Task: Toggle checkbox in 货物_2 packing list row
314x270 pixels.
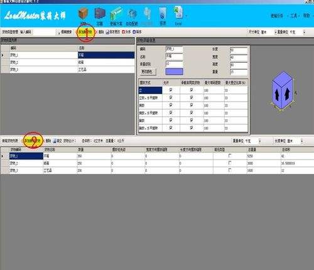Action: point(230,163)
